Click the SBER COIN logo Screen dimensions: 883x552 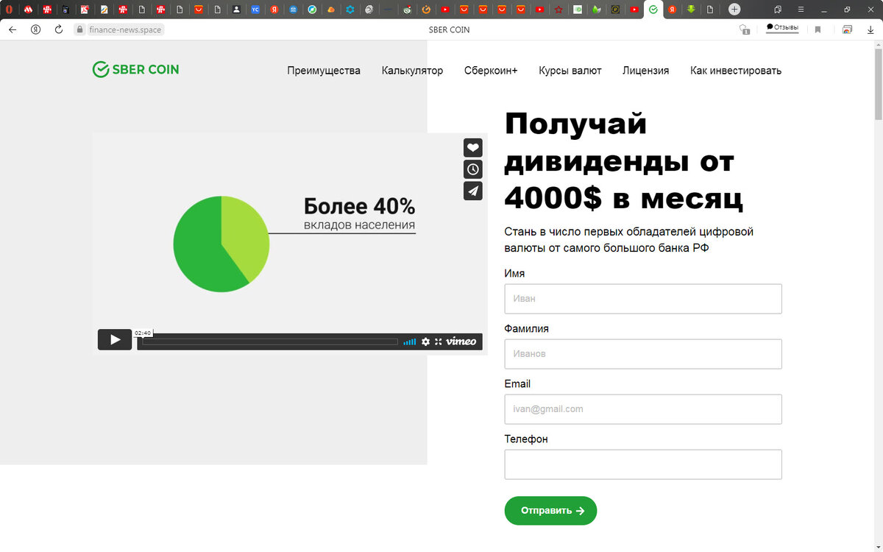pyautogui.click(x=135, y=69)
